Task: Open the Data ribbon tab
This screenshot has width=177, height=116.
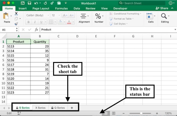Action: click(77, 8)
